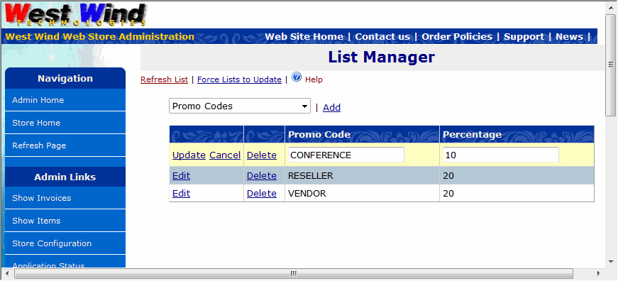
Task: Click Support in the header bar
Action: point(524,37)
